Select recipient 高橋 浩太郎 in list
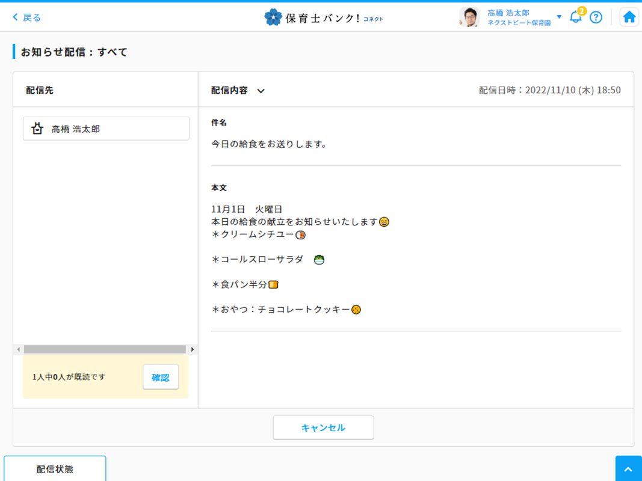This screenshot has width=642, height=481. click(x=106, y=129)
